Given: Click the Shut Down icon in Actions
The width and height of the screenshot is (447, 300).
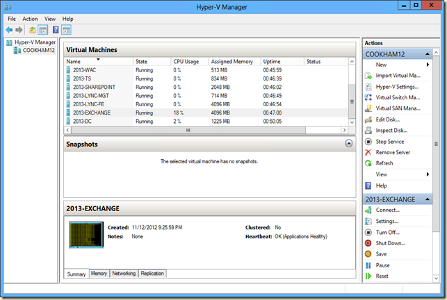Looking at the screenshot, I should click(368, 243).
